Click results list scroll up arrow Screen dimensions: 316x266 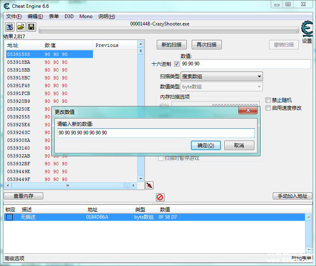pos(141,44)
